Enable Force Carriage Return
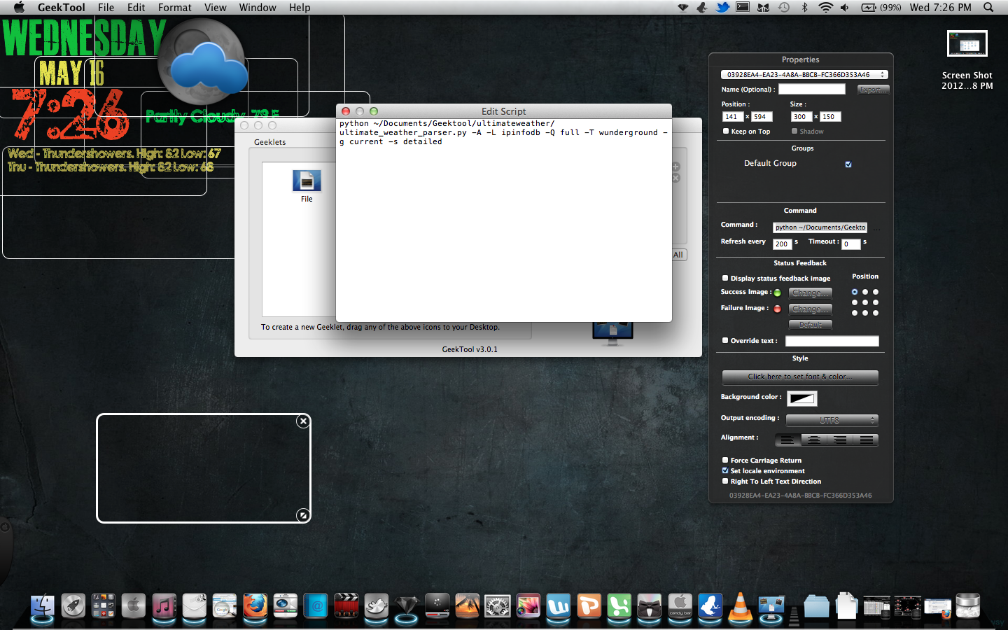 [725, 460]
